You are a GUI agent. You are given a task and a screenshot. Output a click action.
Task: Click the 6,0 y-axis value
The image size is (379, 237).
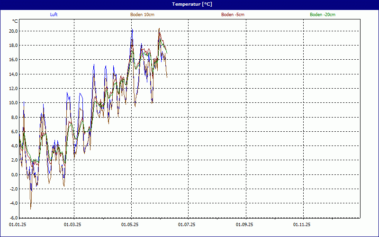pos(14,132)
